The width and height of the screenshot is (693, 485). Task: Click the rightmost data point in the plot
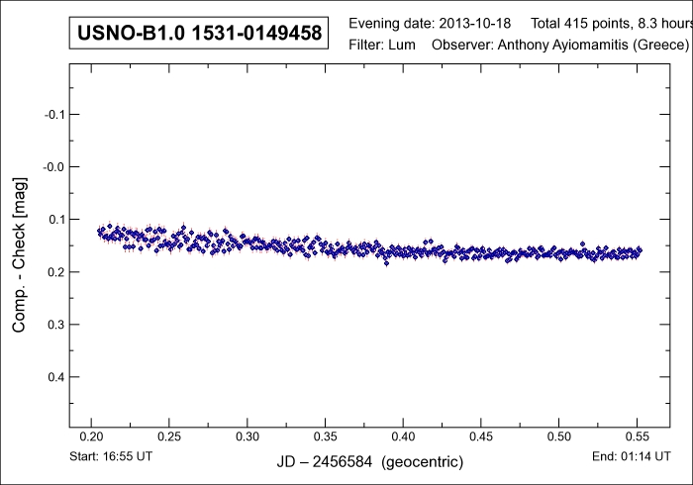point(640,249)
